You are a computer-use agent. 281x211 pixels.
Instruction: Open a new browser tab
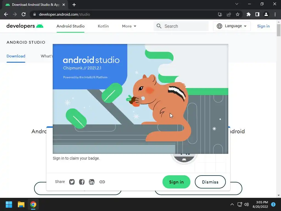tap(74, 5)
